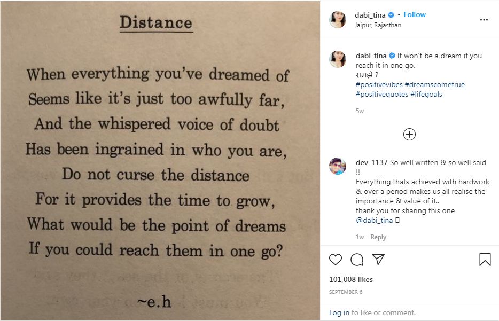The width and height of the screenshot is (499, 321).
Task: Click the @dabi_tina mention in comment
Action: [x=374, y=220]
